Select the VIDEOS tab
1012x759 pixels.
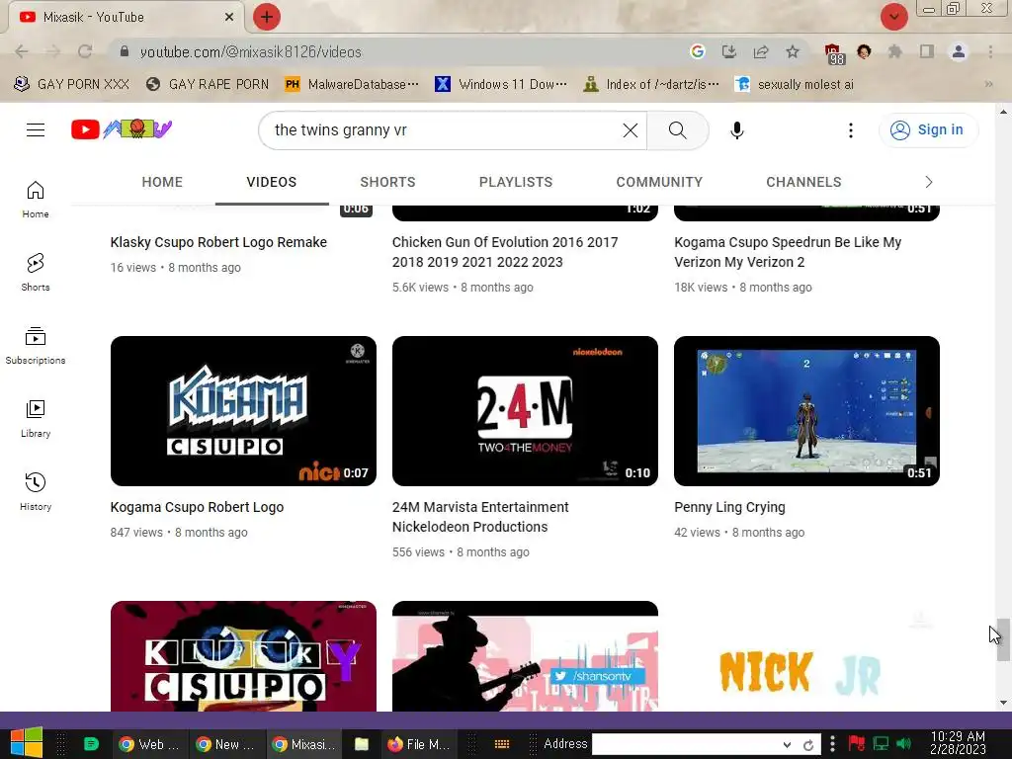pos(271,182)
